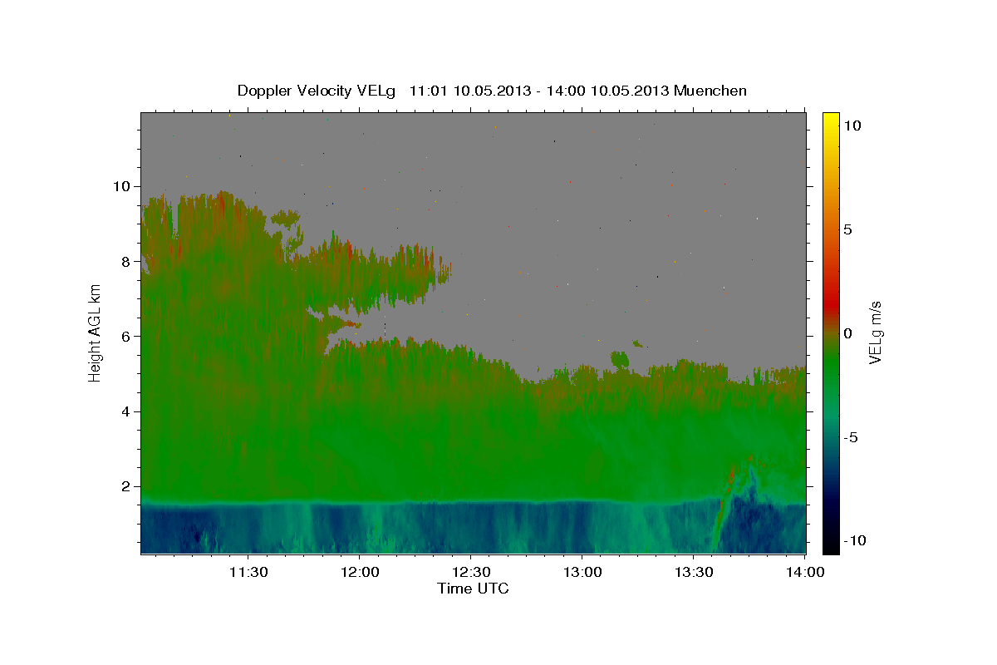This screenshot has height=665, width=997.
Task: Click the 12:00 time tick label
Action: coord(359,573)
